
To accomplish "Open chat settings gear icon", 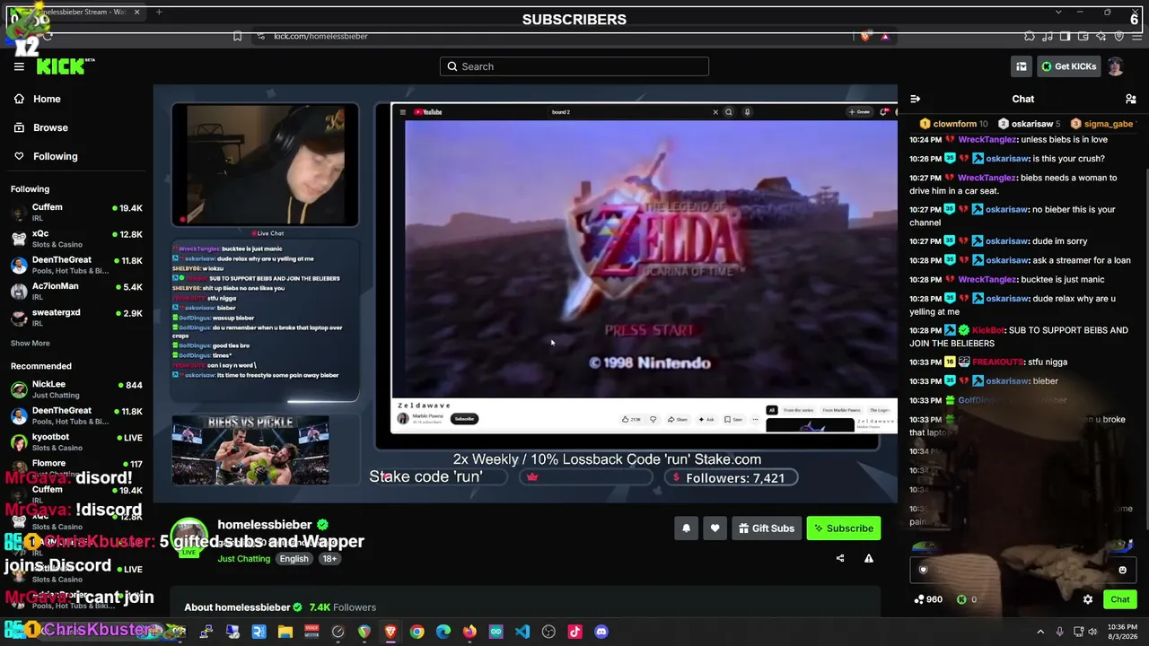I will [x=1088, y=599].
